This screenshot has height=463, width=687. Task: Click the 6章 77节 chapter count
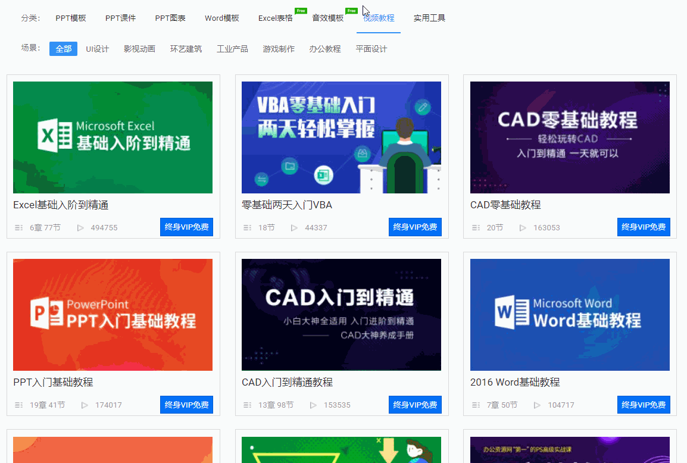coord(45,228)
